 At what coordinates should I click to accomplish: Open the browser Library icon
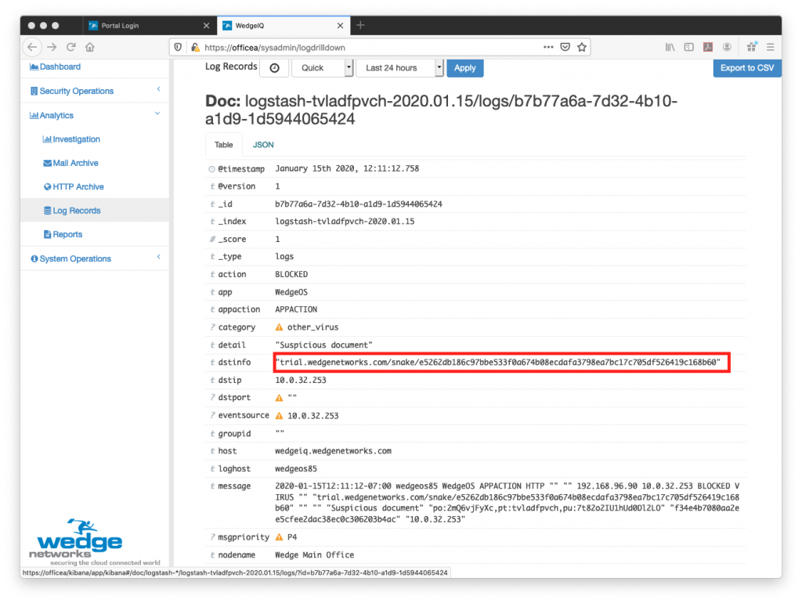tap(670, 47)
